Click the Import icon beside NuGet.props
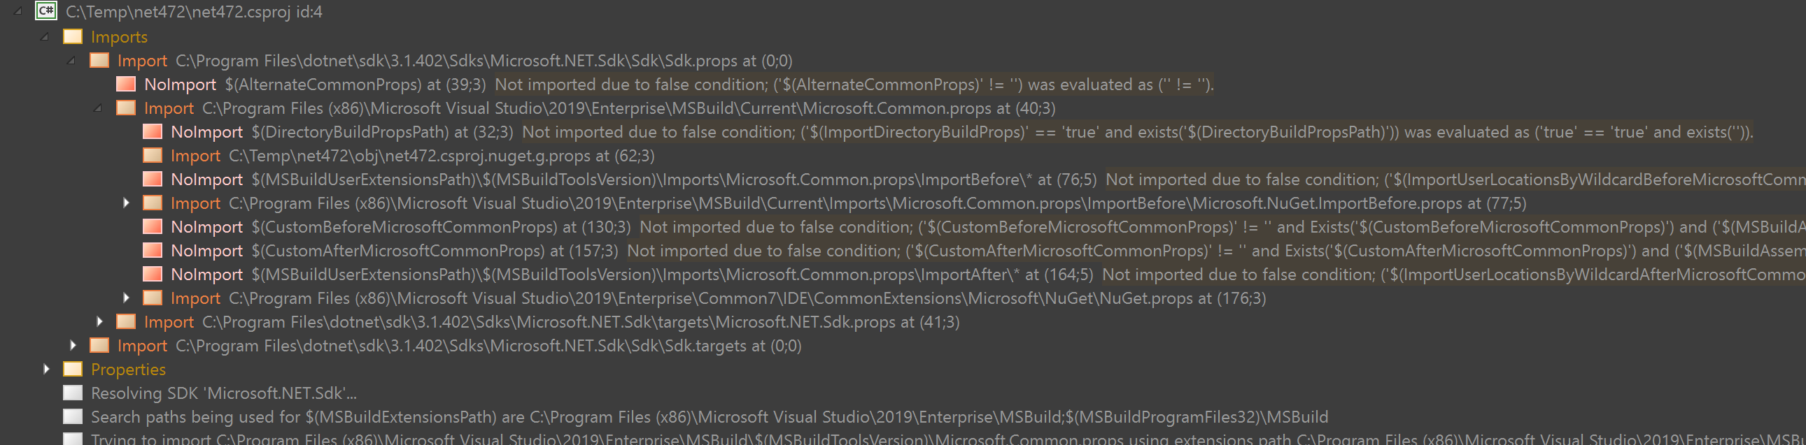This screenshot has width=1806, height=445. [x=152, y=298]
